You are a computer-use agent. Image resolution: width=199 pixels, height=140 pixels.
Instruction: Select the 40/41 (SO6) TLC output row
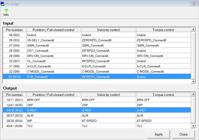(x=97, y=126)
